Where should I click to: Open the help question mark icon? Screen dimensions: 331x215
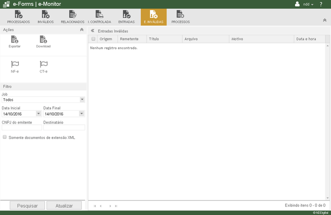click(321, 4)
